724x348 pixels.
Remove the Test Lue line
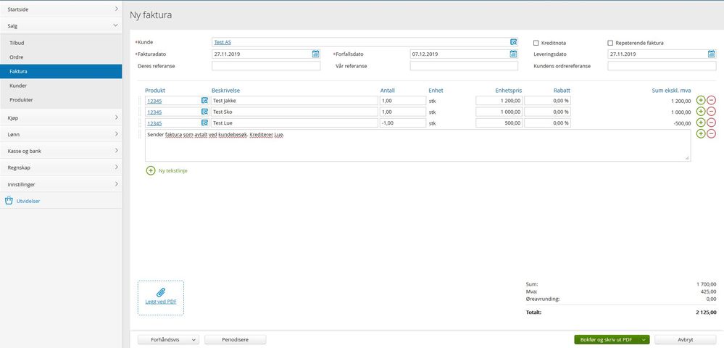(712, 123)
